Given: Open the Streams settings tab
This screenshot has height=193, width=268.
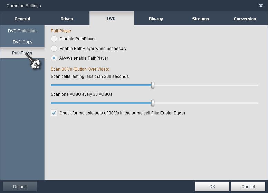Looking at the screenshot, I should (x=200, y=19).
